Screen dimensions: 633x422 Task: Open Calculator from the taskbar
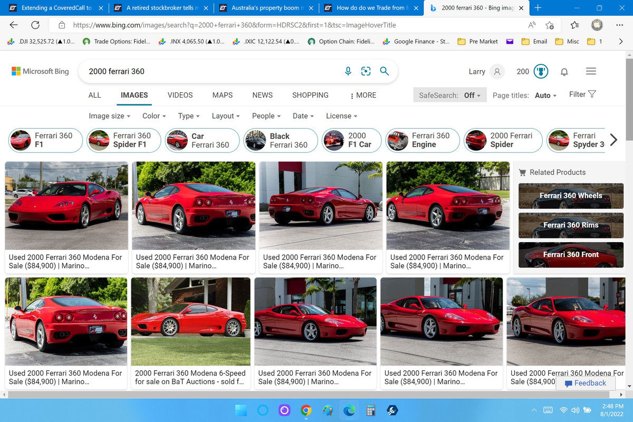coord(370,410)
